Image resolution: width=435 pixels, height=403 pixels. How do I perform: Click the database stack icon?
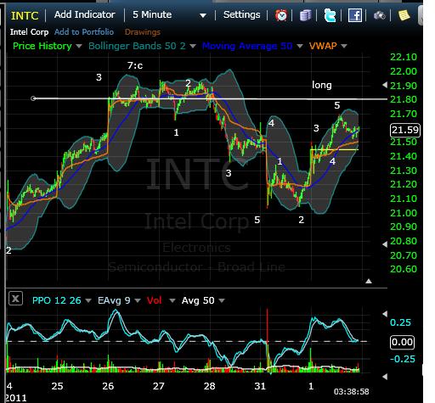[x=306, y=15]
